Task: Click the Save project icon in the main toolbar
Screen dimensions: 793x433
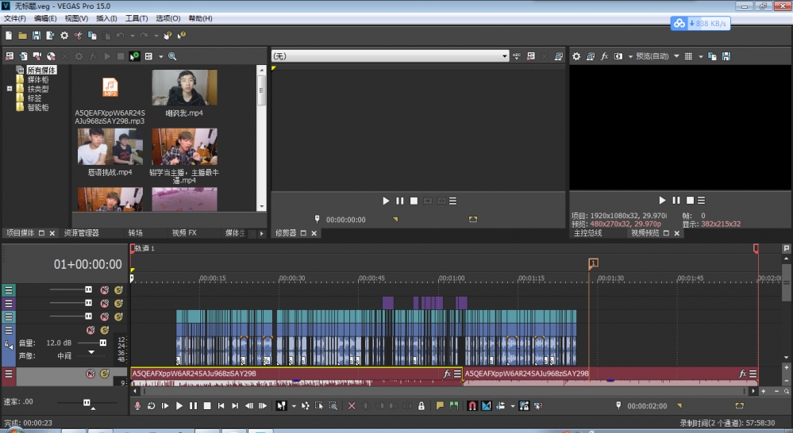Action: coord(36,36)
